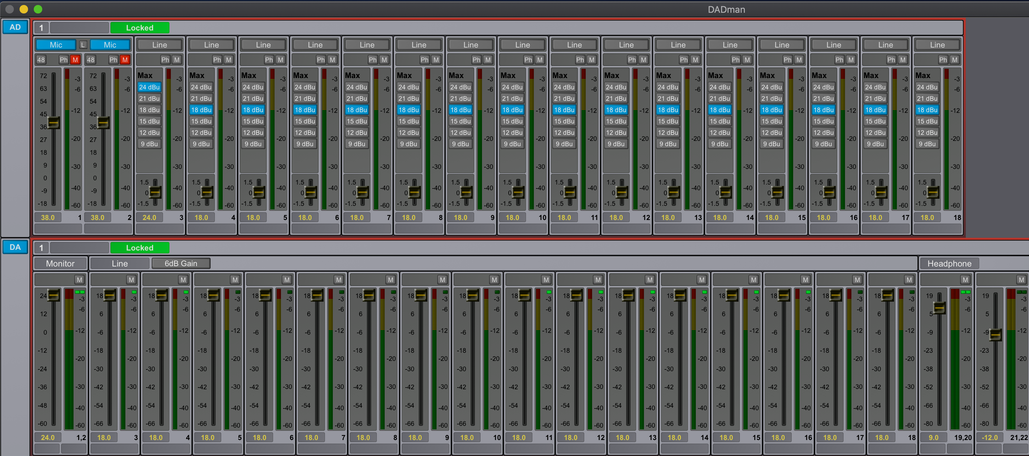The height and width of the screenshot is (456, 1029).
Task: Toggle 48V phantom power on AD channel 2
Action: pos(91,60)
